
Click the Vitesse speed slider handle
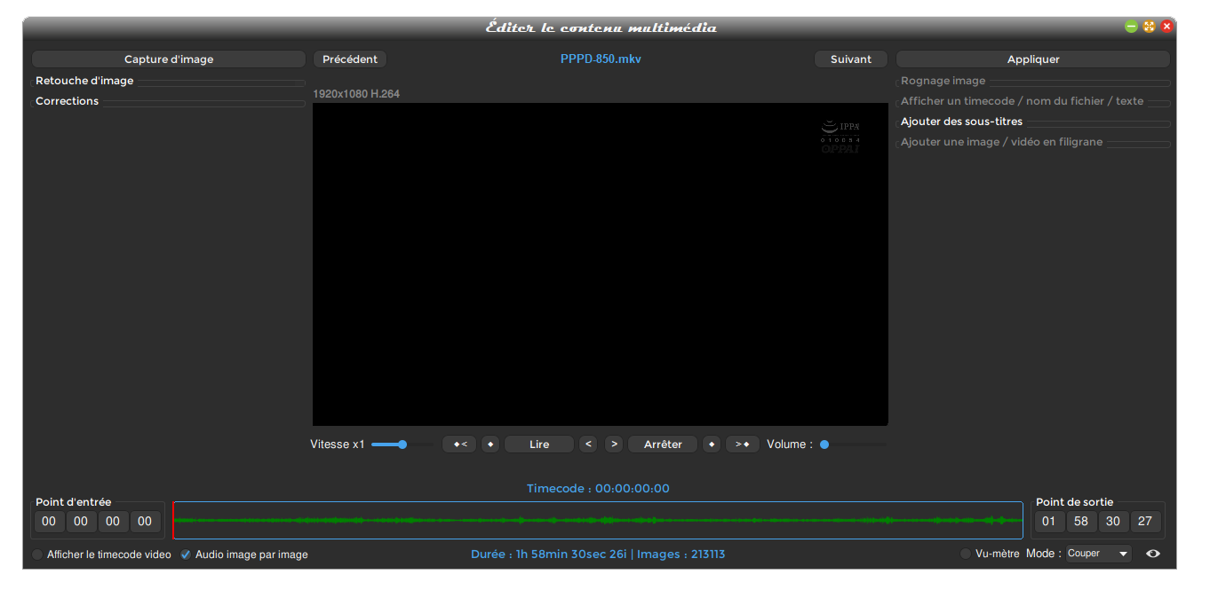pos(402,444)
